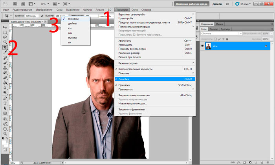Select the Quick Selection tool
Image resolution: width=275 pixels, height=165 pixels.
pos(5,42)
